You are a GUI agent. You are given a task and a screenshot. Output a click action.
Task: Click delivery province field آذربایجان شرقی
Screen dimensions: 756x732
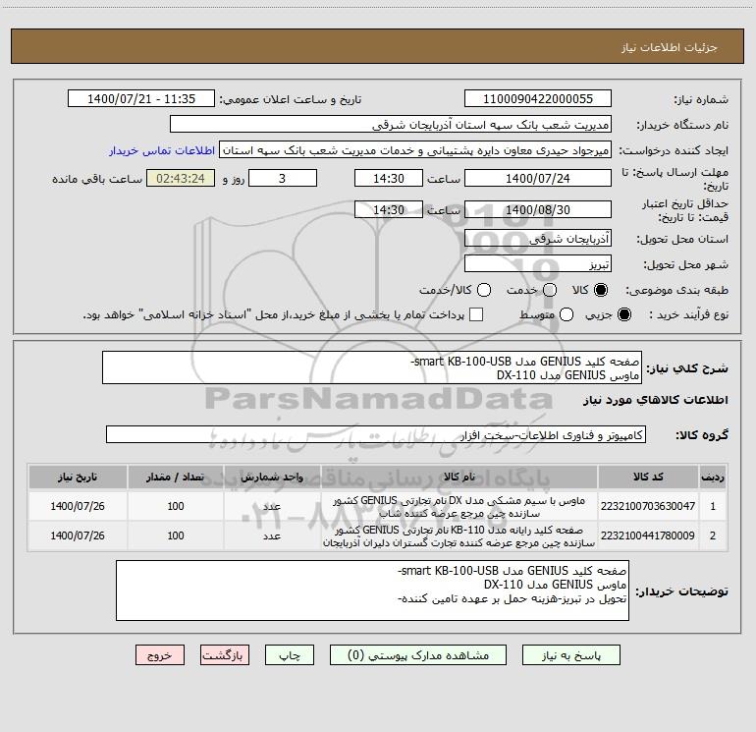[x=538, y=239]
